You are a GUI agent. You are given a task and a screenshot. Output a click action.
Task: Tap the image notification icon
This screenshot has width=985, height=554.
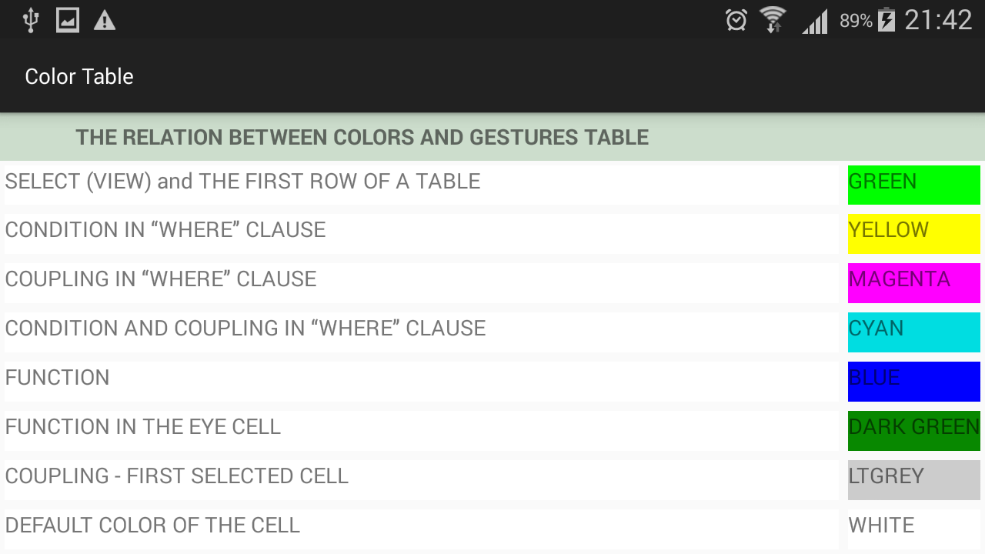tap(68, 21)
